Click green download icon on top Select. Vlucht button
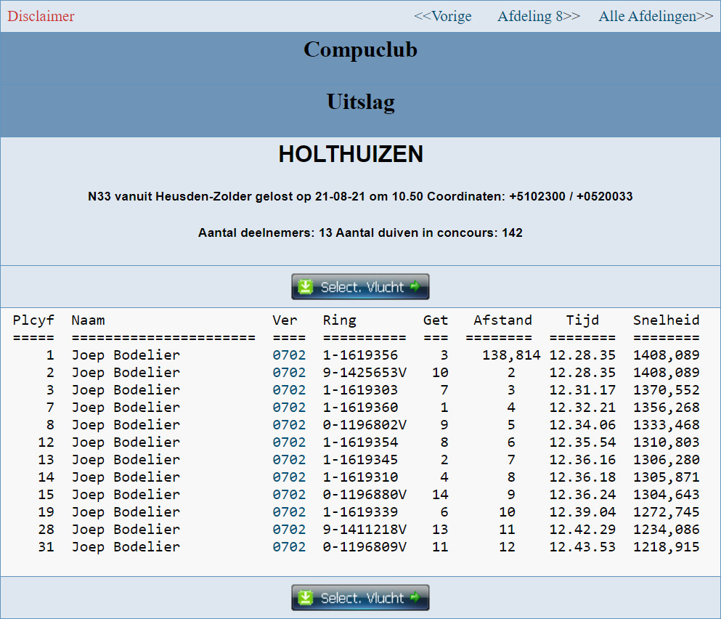721x619 pixels. point(306,287)
